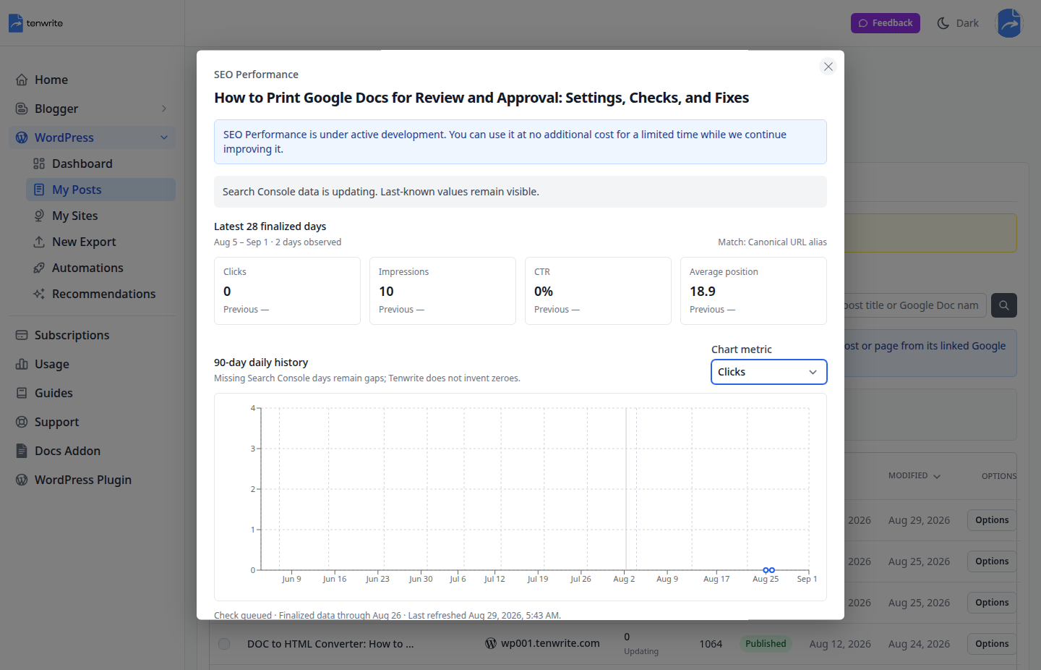Click Options for Aug 24, 2026 row

[992, 644]
